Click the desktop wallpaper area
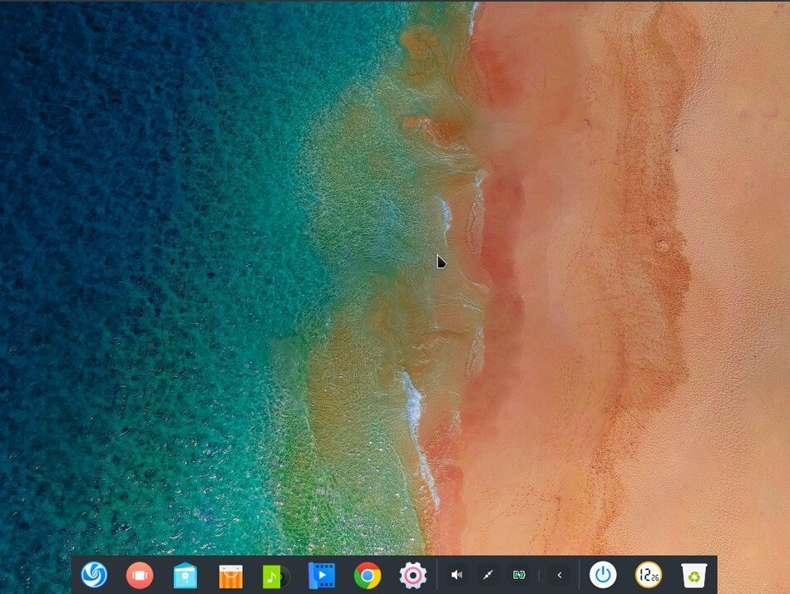The width and height of the screenshot is (790, 594). click(x=395, y=274)
